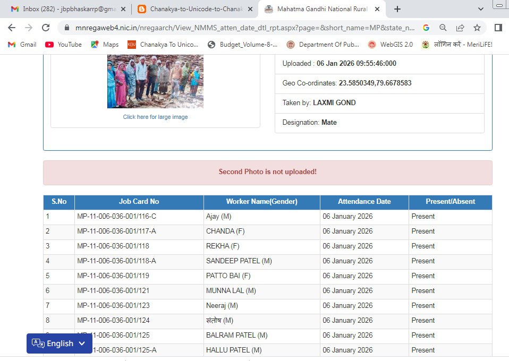Image resolution: width=509 pixels, height=361 pixels.
Task: Expand the tab search chevron
Action: [x=480, y=9]
